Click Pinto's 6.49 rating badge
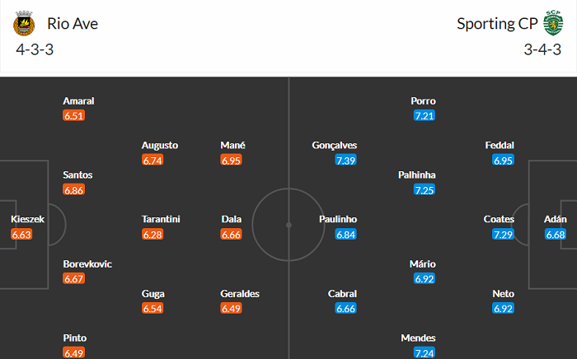The image size is (577, 359). point(73,353)
